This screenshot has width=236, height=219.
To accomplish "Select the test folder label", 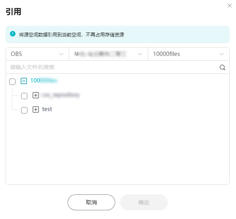I will click(x=47, y=109).
